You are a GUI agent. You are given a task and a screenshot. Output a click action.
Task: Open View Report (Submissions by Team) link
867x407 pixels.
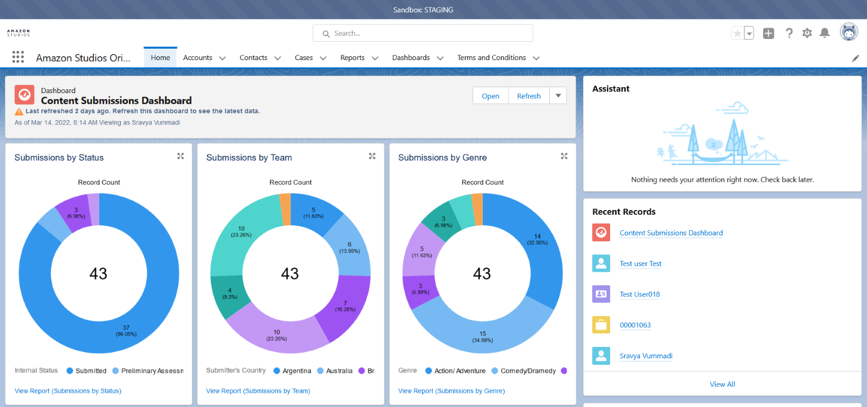[x=258, y=391]
